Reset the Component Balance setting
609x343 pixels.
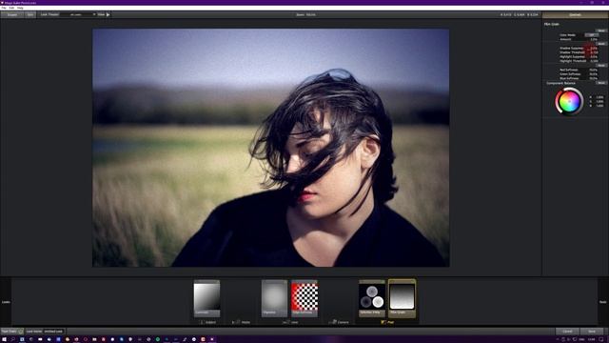pos(601,83)
